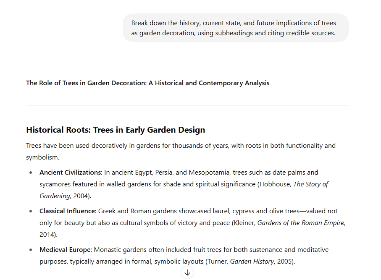The height and width of the screenshot is (280, 381).
Task: Click the bullet dot beside Ancient Civilizations
Action: point(31,172)
